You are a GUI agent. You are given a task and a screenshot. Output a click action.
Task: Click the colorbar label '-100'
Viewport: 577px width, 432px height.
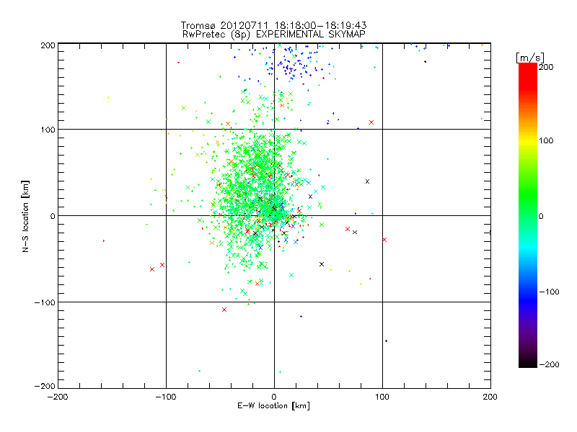point(549,292)
